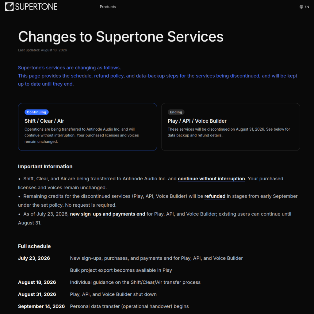Follow the 'new sign-ups and payments end' link
Viewport: 314px width, 314px height.
[x=108, y=214]
